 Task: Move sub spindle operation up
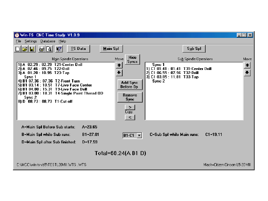point(247,65)
